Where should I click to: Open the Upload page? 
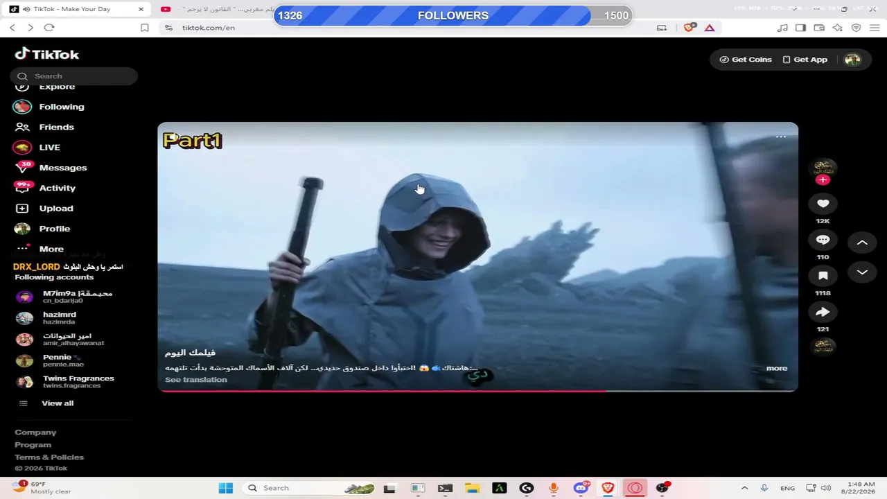coord(43,209)
